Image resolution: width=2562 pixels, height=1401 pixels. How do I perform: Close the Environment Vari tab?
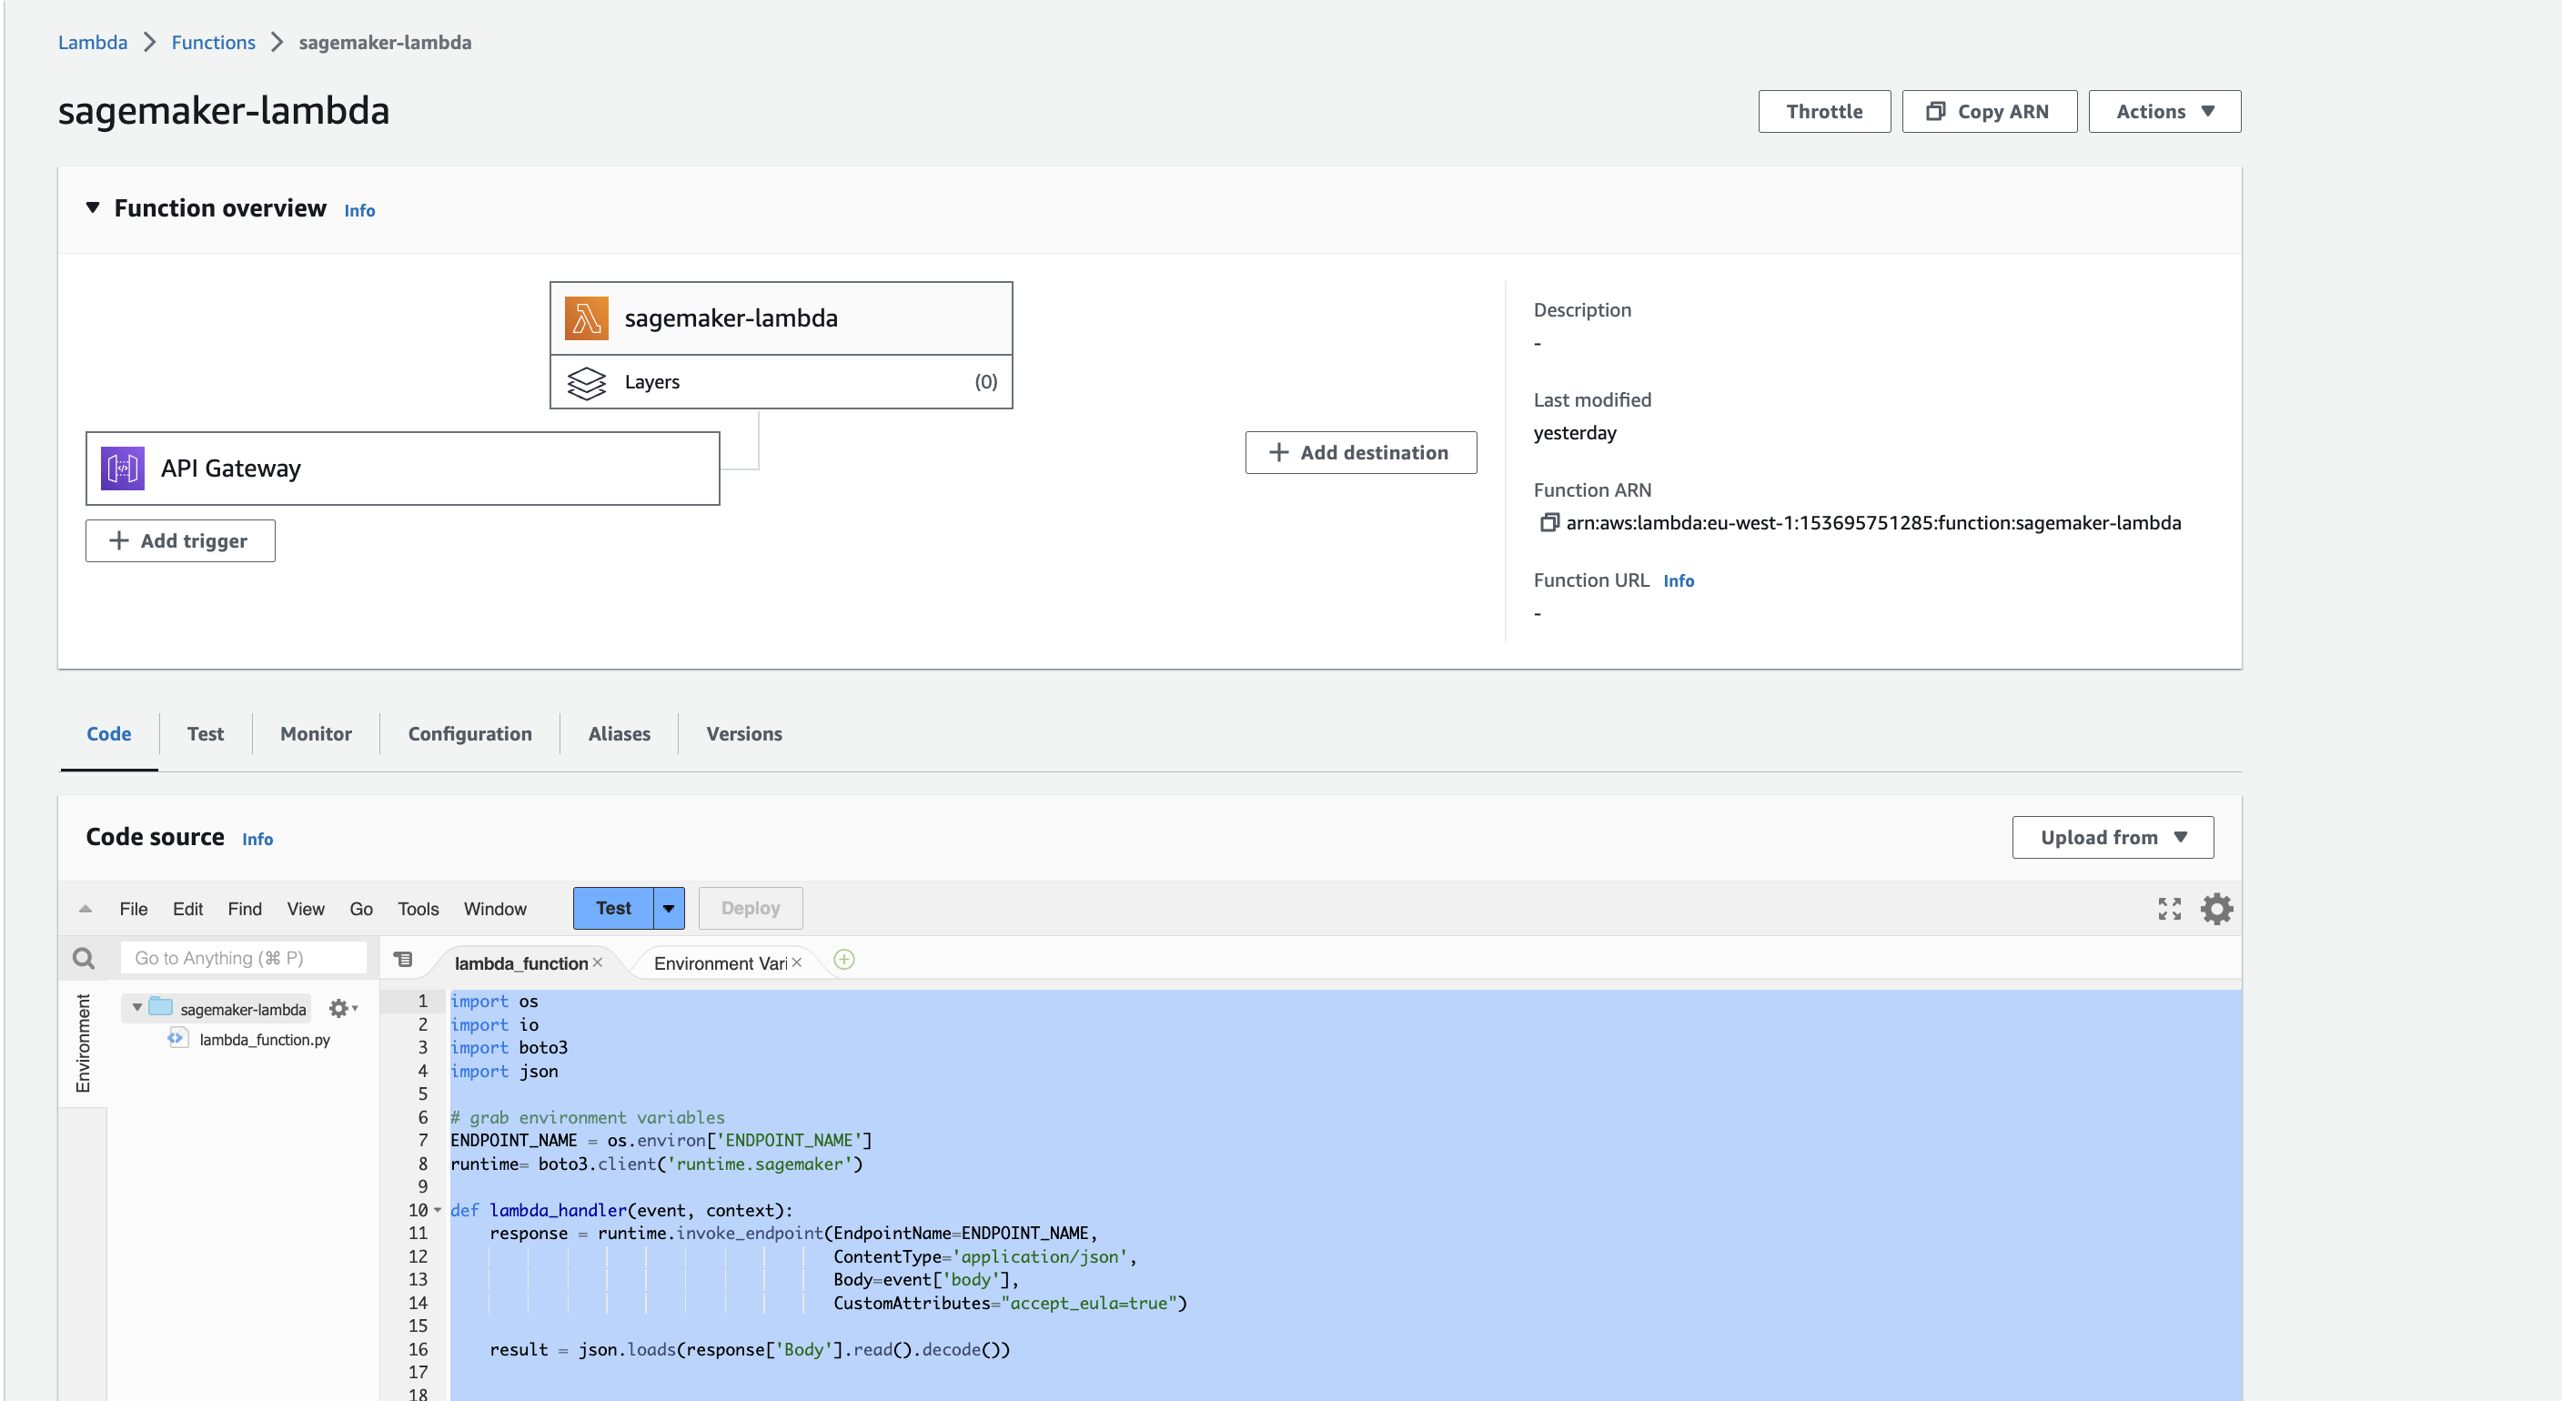point(797,963)
